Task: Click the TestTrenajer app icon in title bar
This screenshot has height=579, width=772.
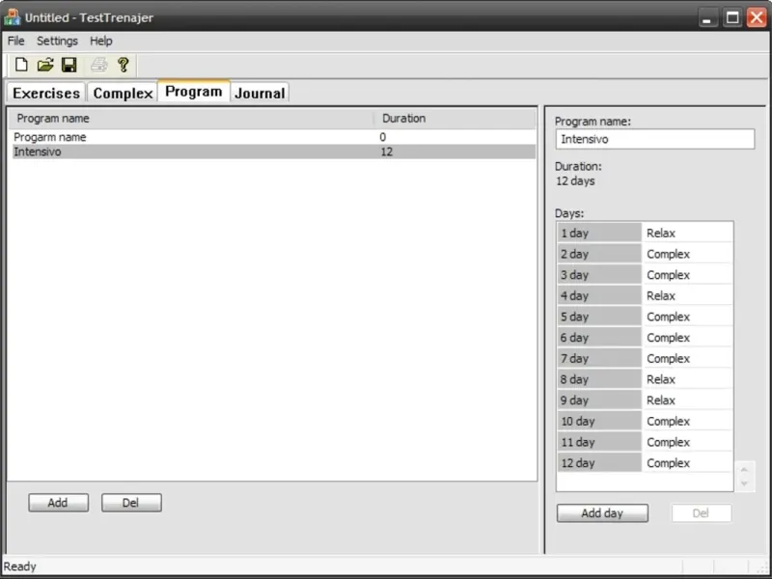Action: (x=13, y=17)
